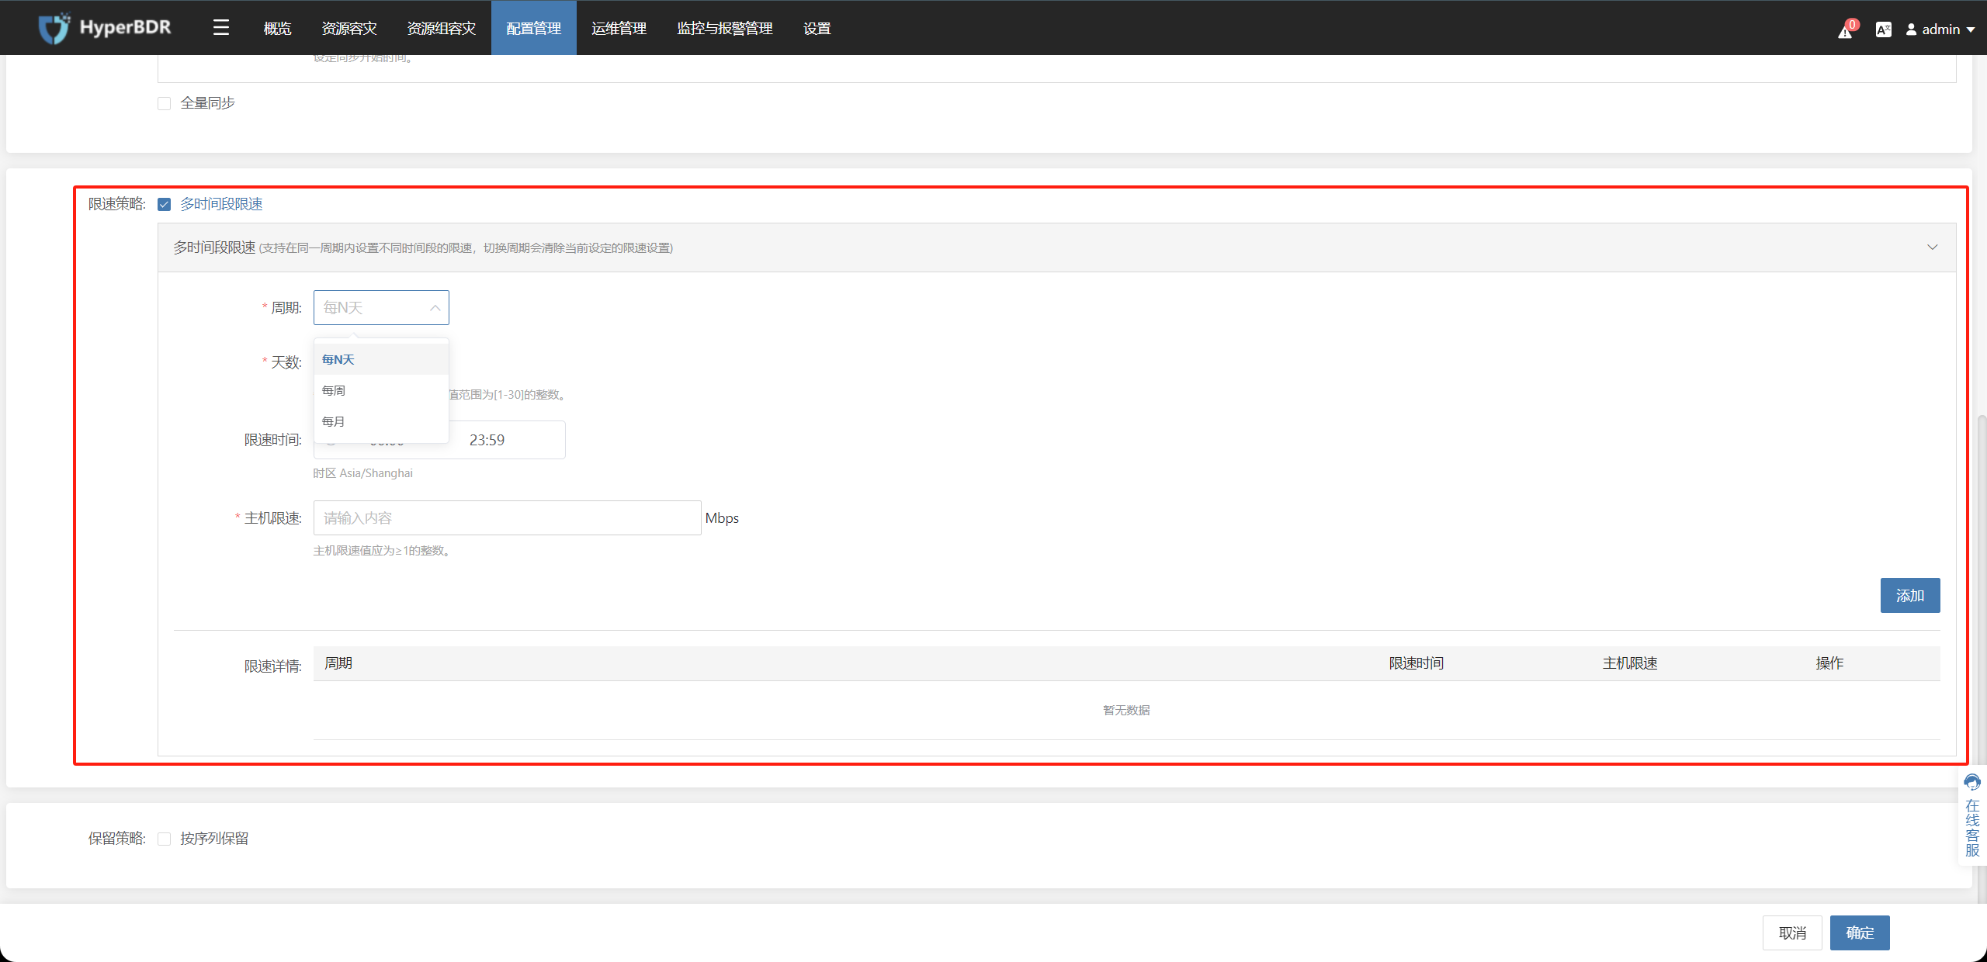This screenshot has width=1987, height=962.
Task: Click the 主机限速 column header
Action: pyautogui.click(x=1630, y=663)
